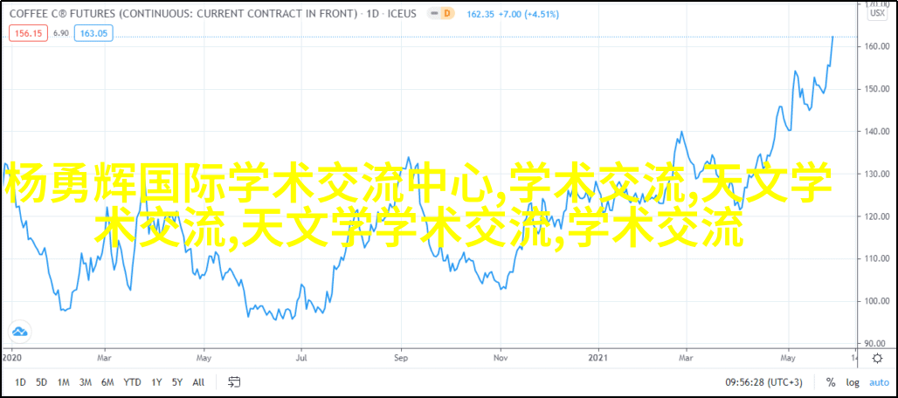Click the red 156.15 sell price button

27,32
